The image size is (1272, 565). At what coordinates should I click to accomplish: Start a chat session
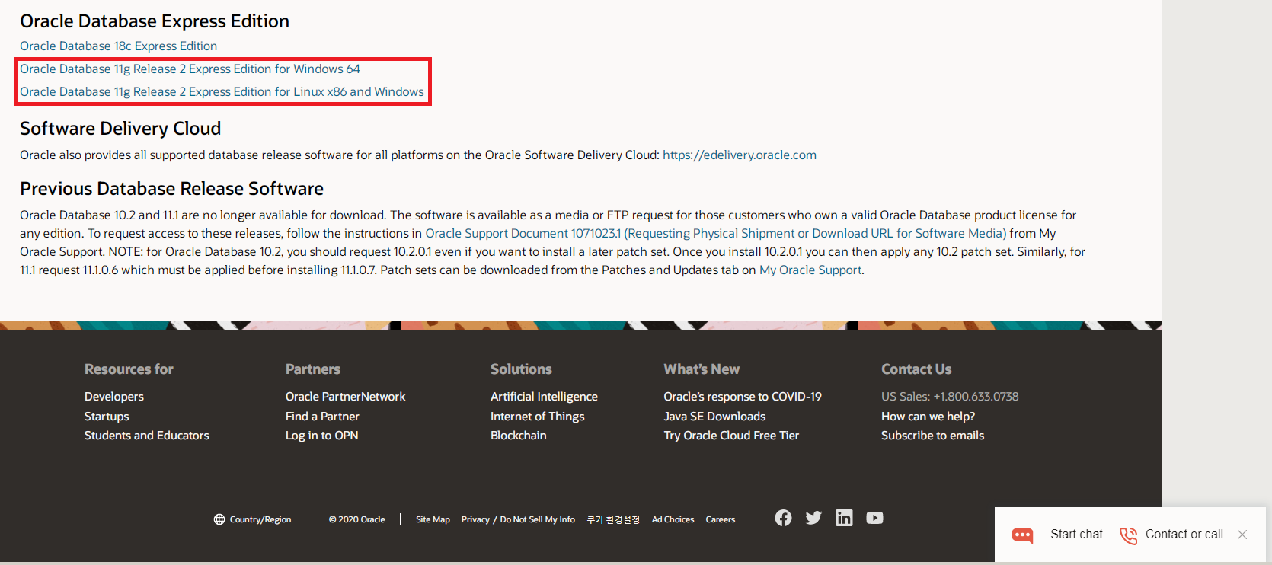(x=1076, y=535)
